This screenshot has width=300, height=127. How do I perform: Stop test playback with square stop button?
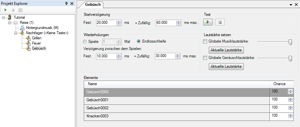point(220,22)
